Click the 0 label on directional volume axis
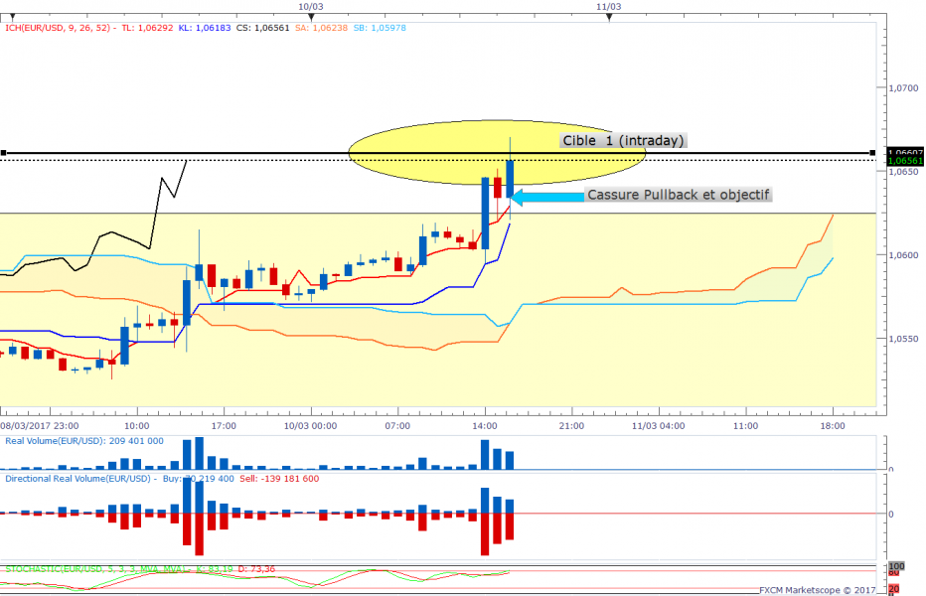Viewport: 926px width, 596px height. tap(891, 514)
